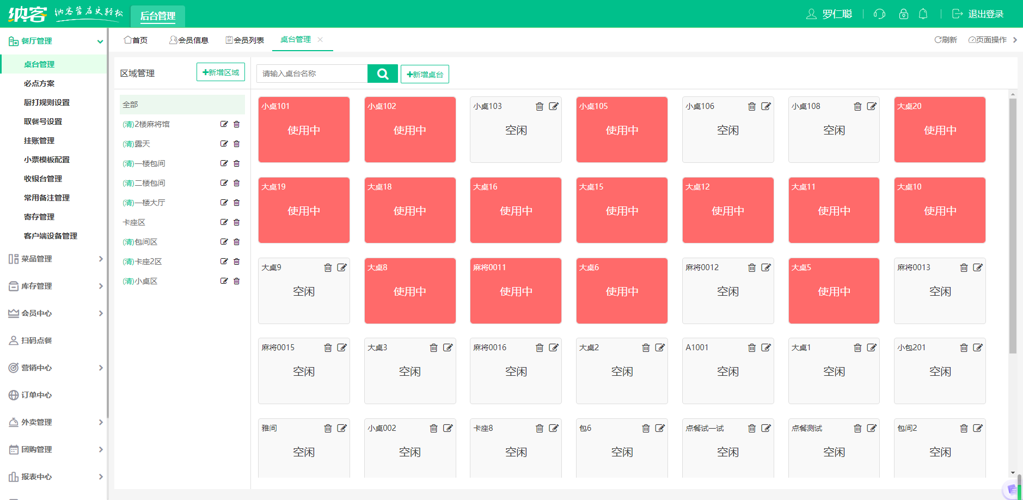Open the notification bell icon
This screenshot has width=1023, height=500.
click(x=924, y=14)
